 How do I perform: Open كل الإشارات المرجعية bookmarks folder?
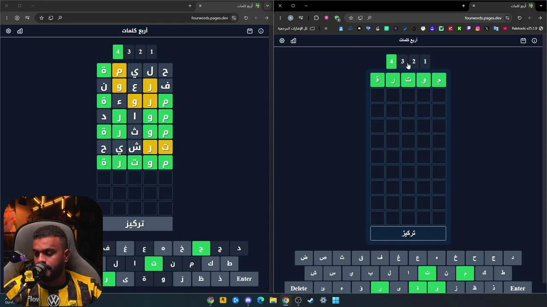[296, 29]
